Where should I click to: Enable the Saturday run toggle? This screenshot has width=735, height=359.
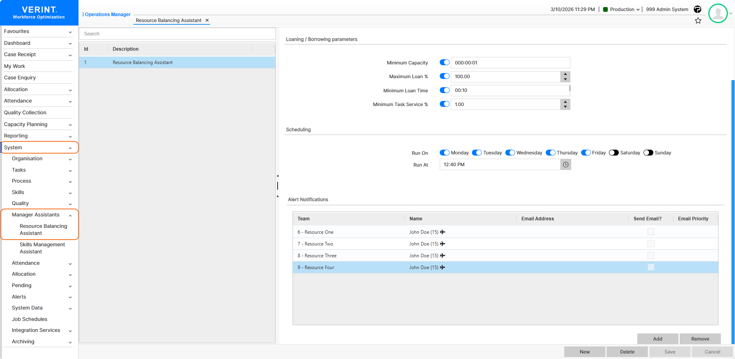tap(614, 153)
